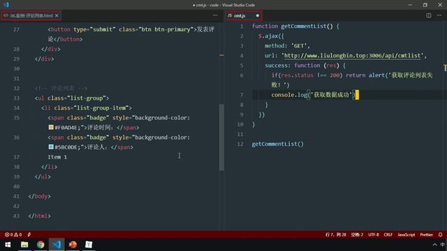This screenshot has width=447, height=251.
Task: Pick the #5BC0DE color swatch
Action: click(x=51, y=147)
